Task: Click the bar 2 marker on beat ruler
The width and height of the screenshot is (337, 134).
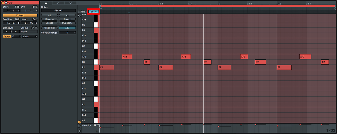Action: (219, 3)
